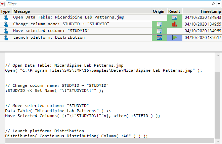
Task: Click the result data table icon in first row
Action: 174,17
